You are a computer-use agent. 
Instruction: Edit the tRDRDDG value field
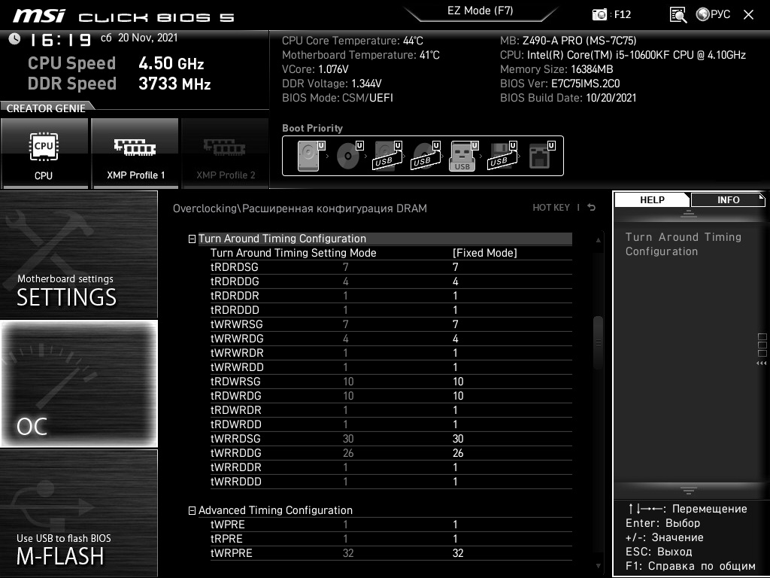[455, 281]
